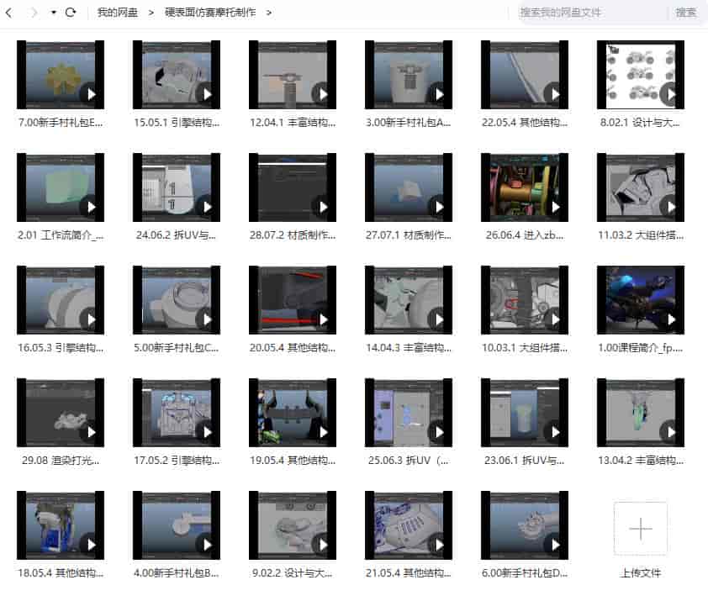Select the 6.00新手村礼包D file name
This screenshot has width=708, height=601.
pos(524,573)
